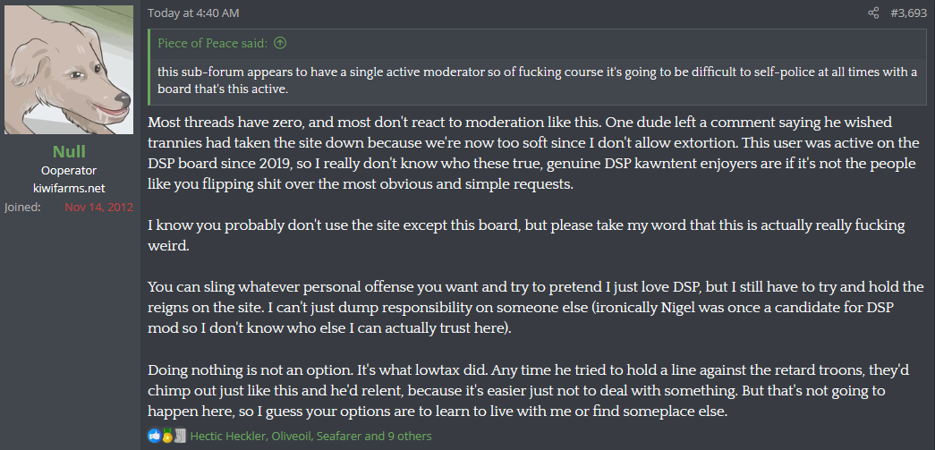Jump to quoted 'Piece of Peace said:' post
Screen dimensions: 935x450
[213, 43]
